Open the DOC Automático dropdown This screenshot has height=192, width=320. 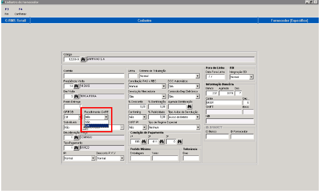[x=198, y=86]
